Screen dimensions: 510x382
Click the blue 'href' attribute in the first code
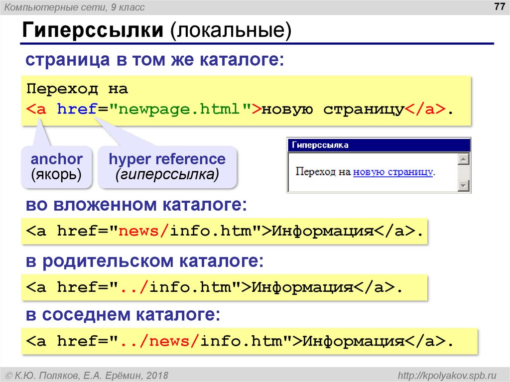click(x=77, y=109)
